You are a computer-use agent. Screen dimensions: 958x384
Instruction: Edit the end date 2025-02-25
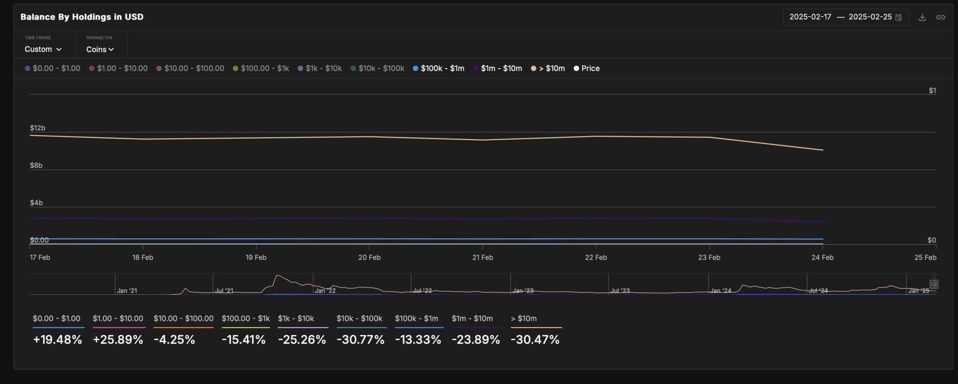(x=870, y=17)
